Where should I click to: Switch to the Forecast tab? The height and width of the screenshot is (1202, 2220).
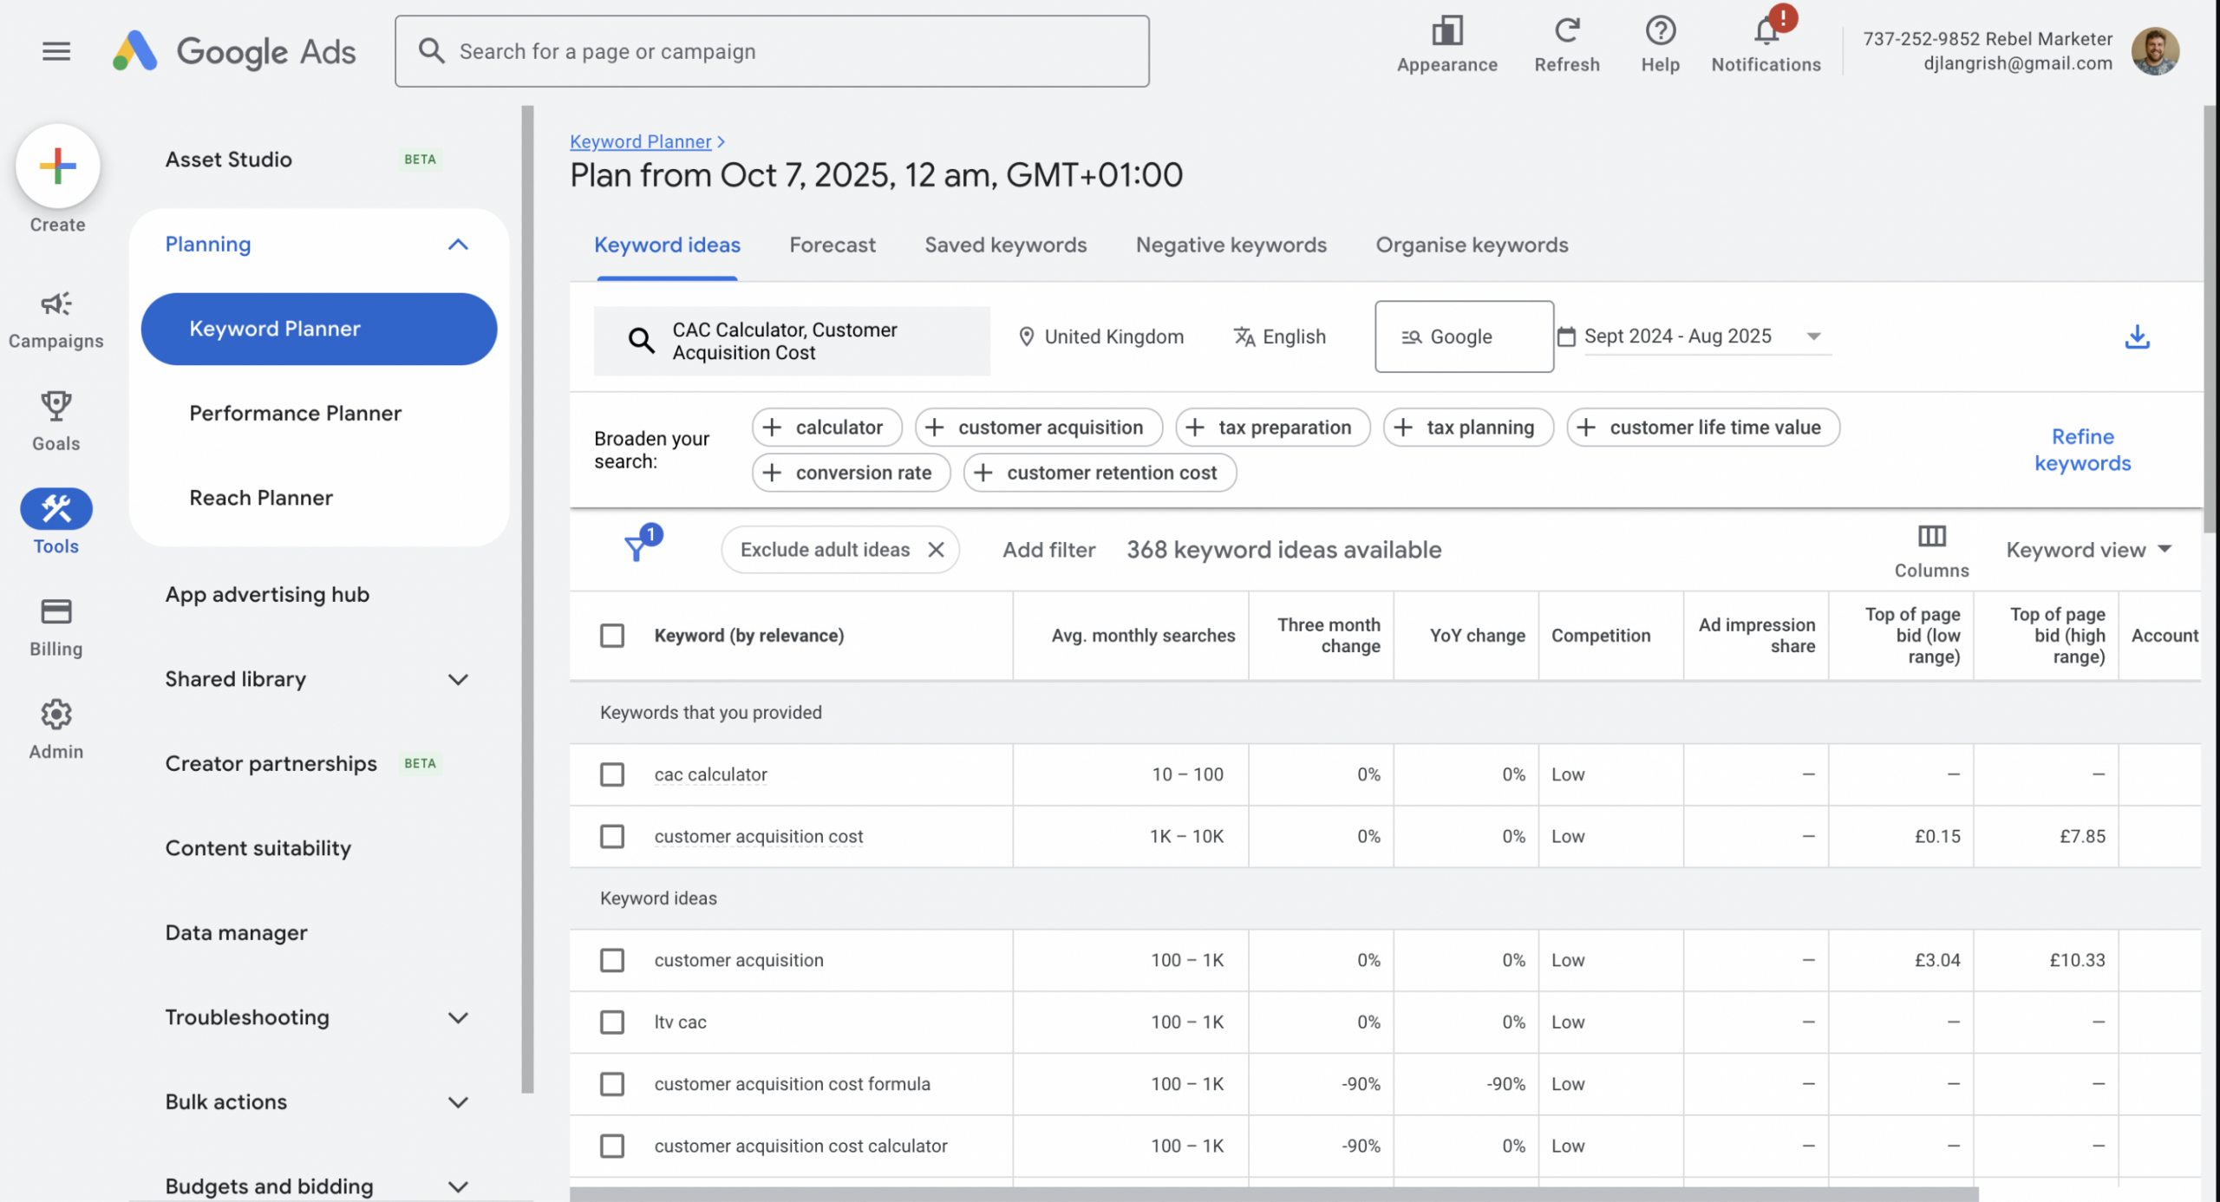[832, 245]
